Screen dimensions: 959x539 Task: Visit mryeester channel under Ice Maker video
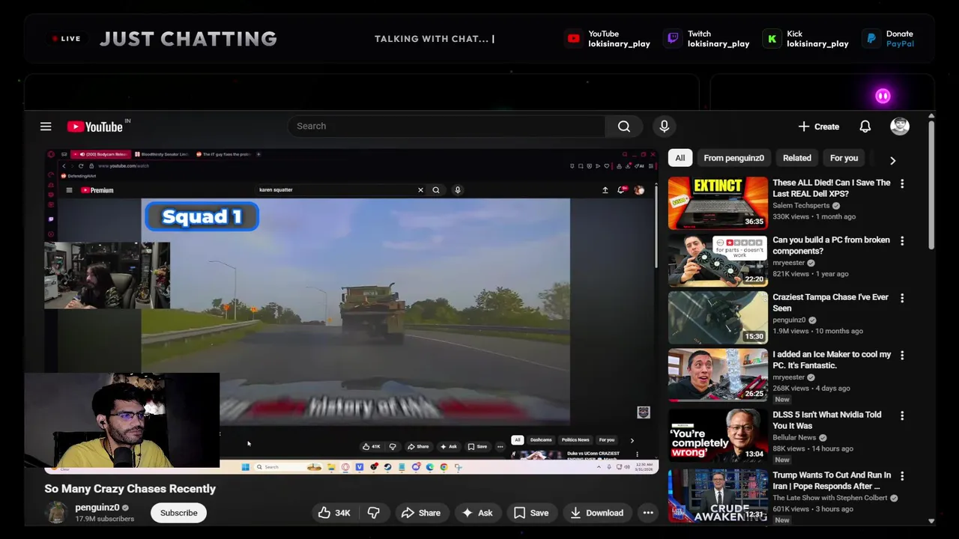tap(788, 378)
